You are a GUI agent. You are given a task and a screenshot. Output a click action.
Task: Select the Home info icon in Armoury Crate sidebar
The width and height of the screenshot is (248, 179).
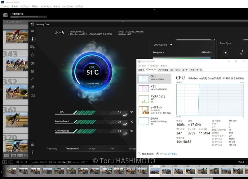coord(32,39)
